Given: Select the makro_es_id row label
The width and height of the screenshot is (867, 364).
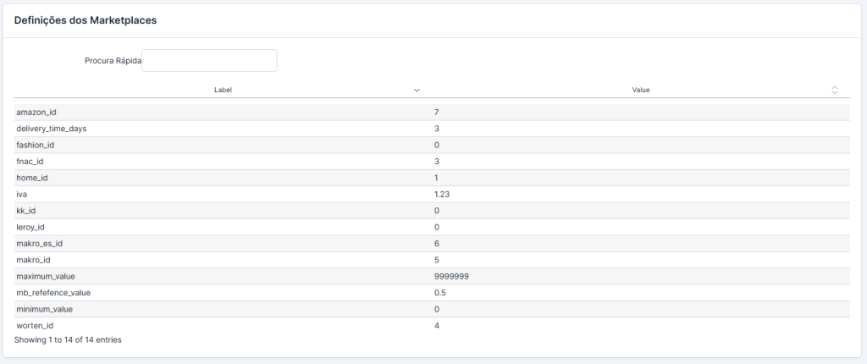Looking at the screenshot, I should click(x=40, y=243).
